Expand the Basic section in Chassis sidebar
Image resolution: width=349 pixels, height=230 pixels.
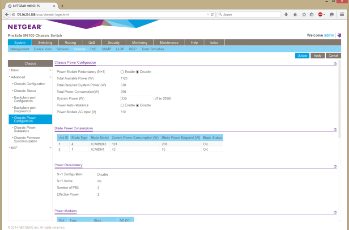51,70
